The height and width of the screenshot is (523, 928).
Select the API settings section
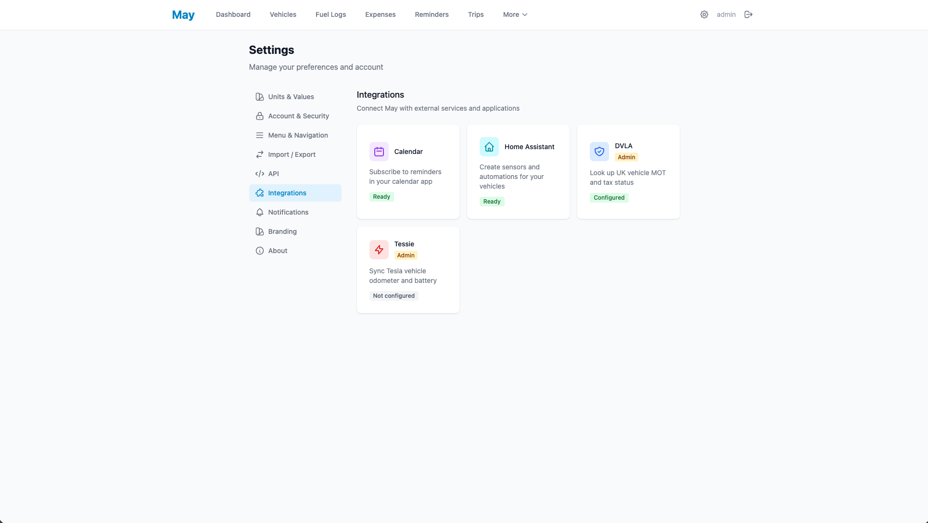click(x=295, y=174)
